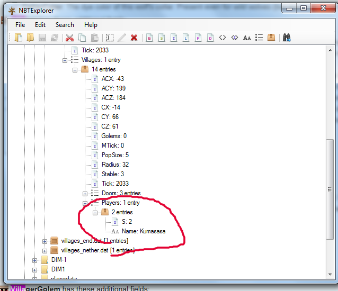Click the Open File toolbar icon

tap(19, 38)
